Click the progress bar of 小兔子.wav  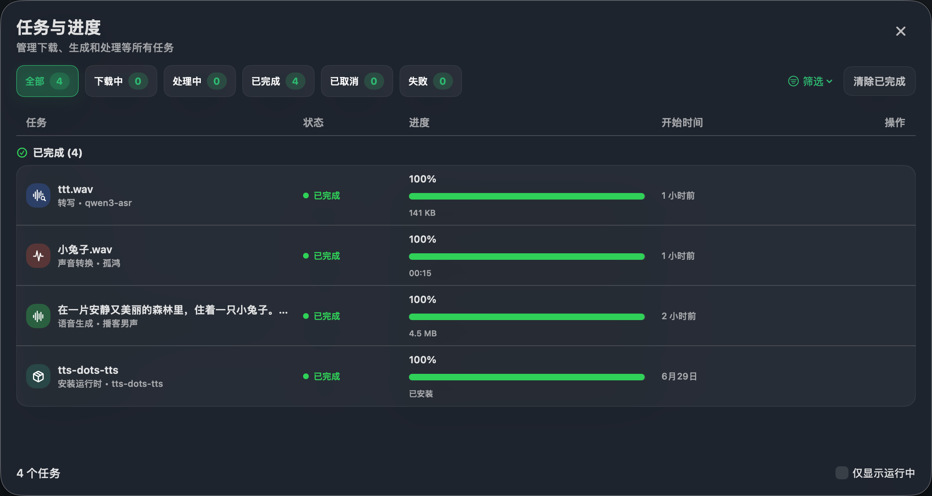coord(527,257)
